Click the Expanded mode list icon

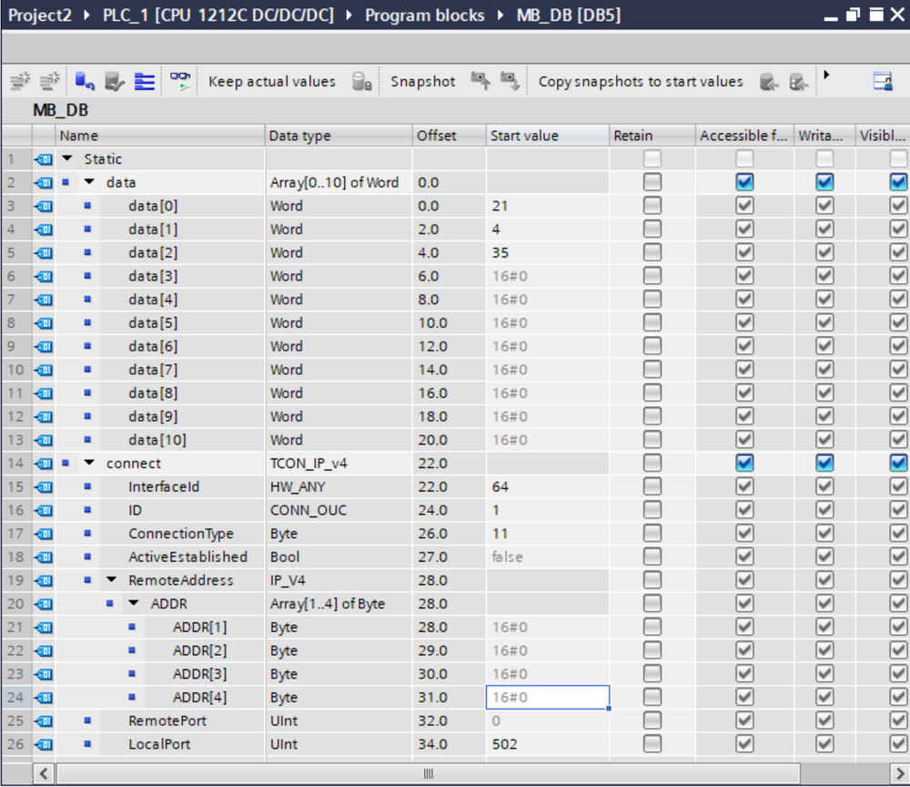tap(146, 81)
